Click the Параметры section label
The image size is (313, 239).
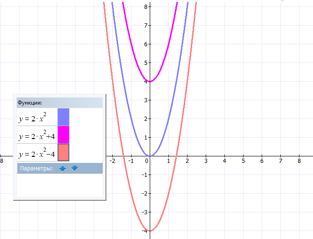[x=36, y=168]
